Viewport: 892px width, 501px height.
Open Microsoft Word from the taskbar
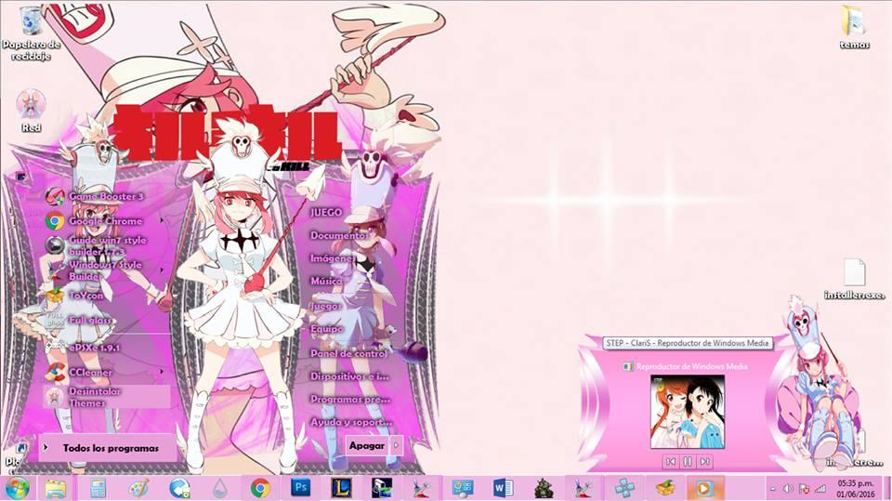[503, 487]
